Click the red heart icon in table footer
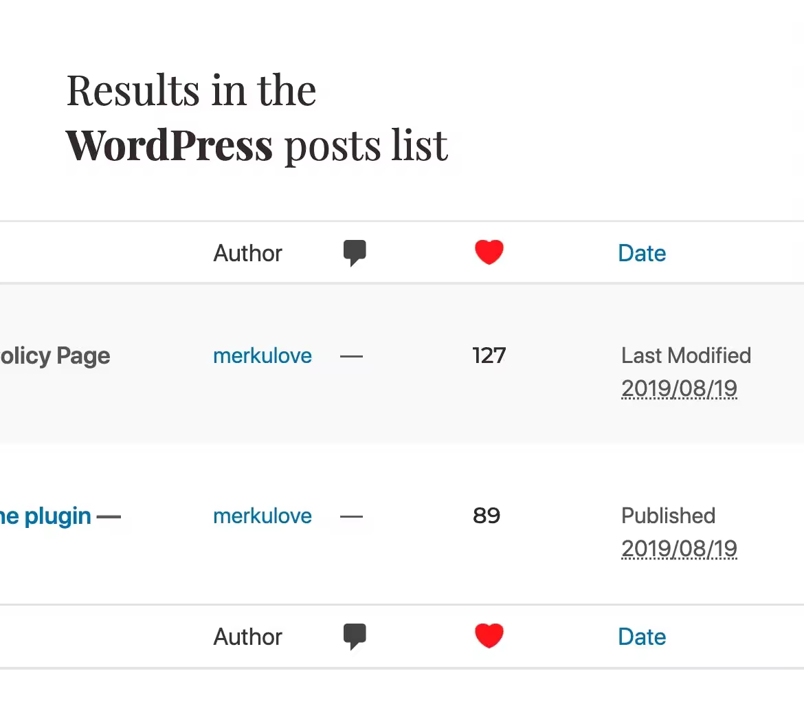 click(x=489, y=636)
